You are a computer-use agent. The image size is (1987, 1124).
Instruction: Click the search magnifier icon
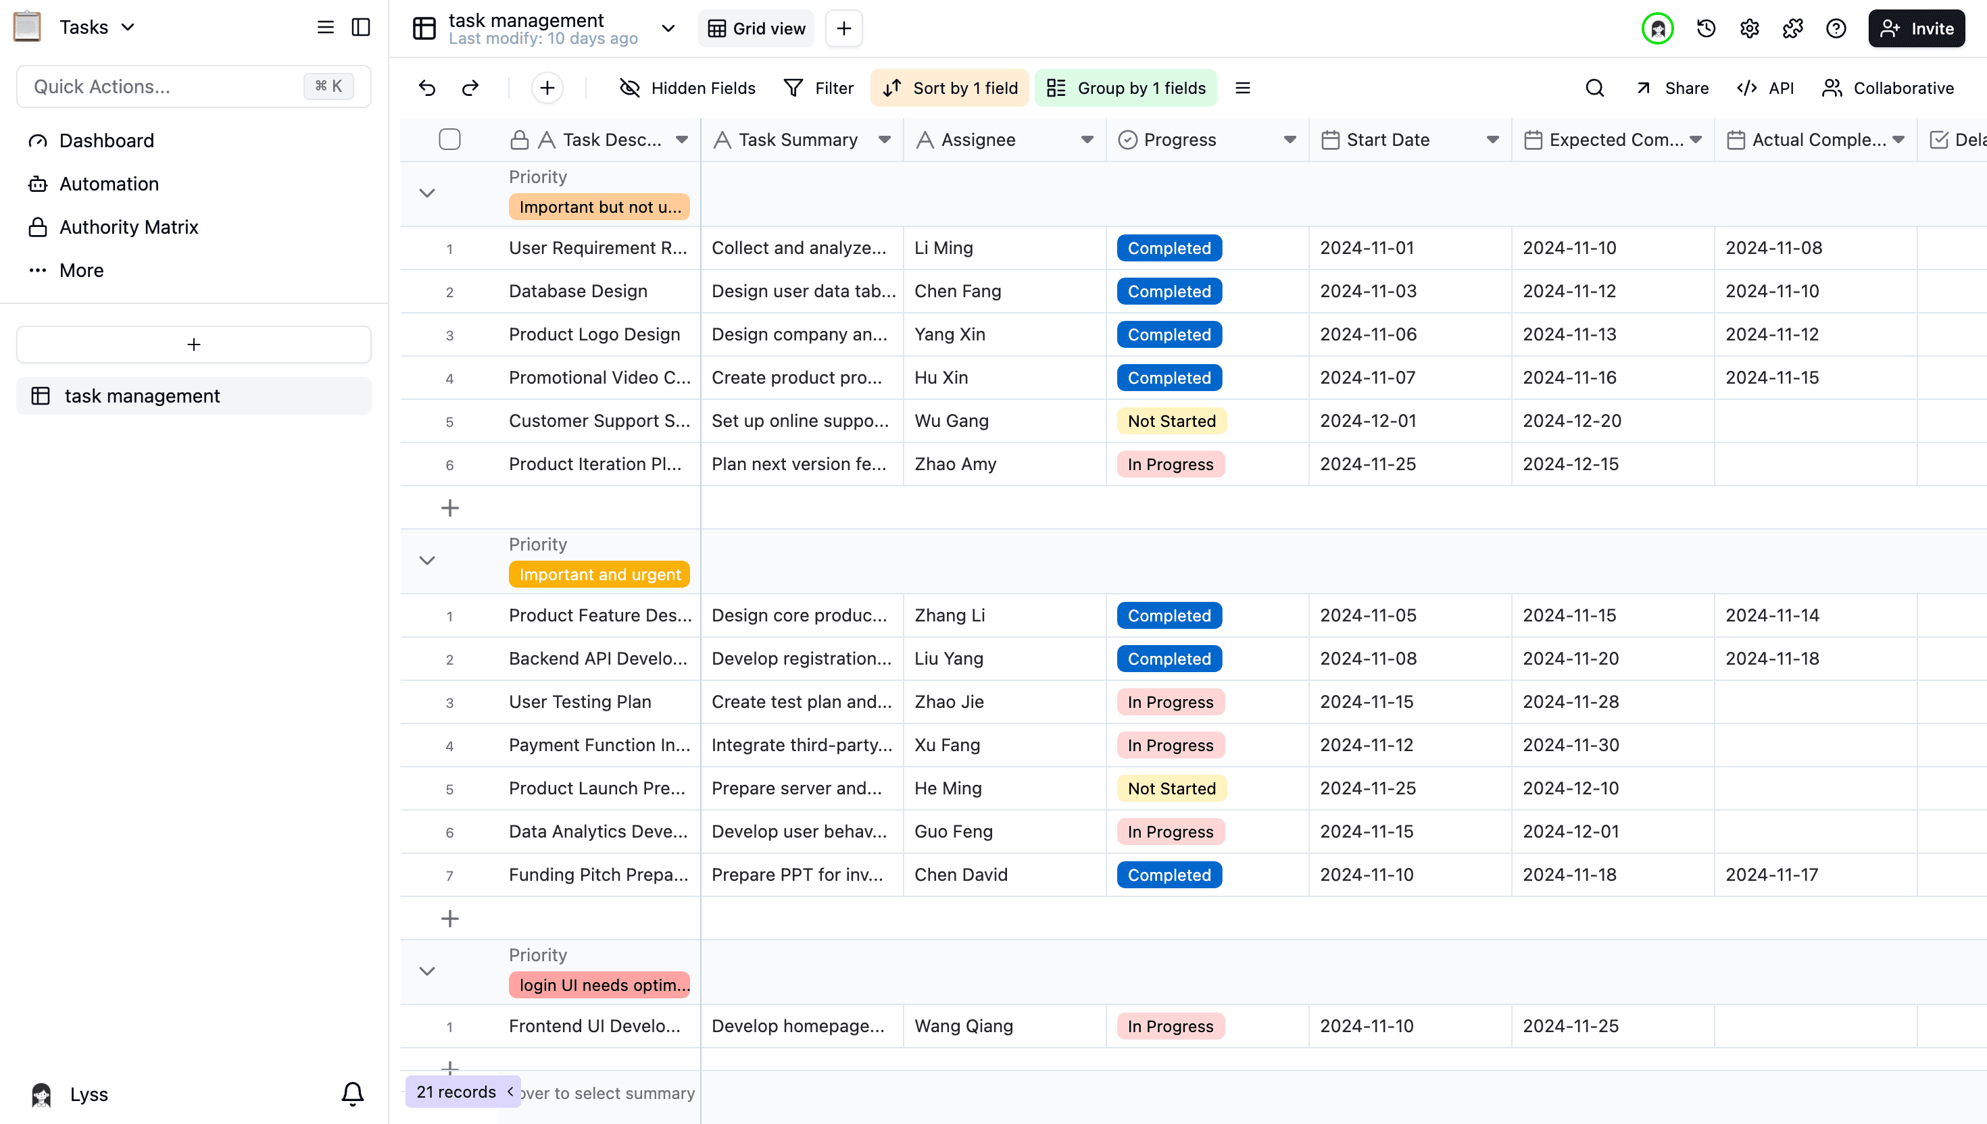[x=1595, y=88]
